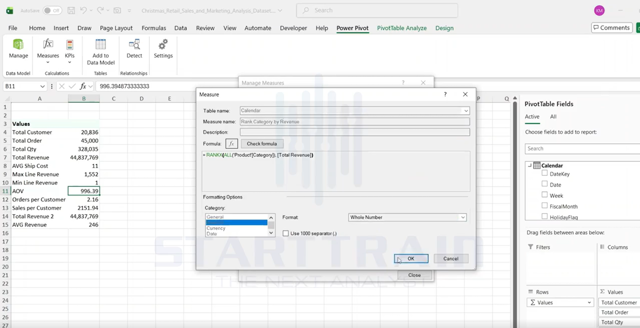This screenshot has width=640, height=328.
Task: Switch to the PivotTable Analyze tab
Action: [x=402, y=28]
